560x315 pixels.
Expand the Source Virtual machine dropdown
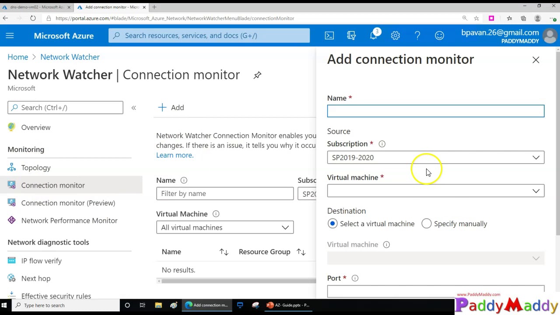click(436, 191)
